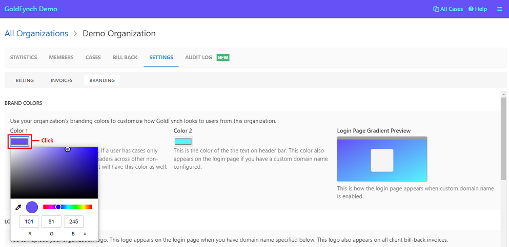Click the All Cases icon in header
The height and width of the screenshot is (247, 509).
click(436, 9)
